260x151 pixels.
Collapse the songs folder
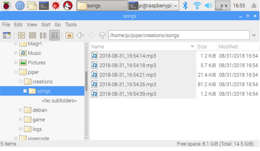pos(25,91)
